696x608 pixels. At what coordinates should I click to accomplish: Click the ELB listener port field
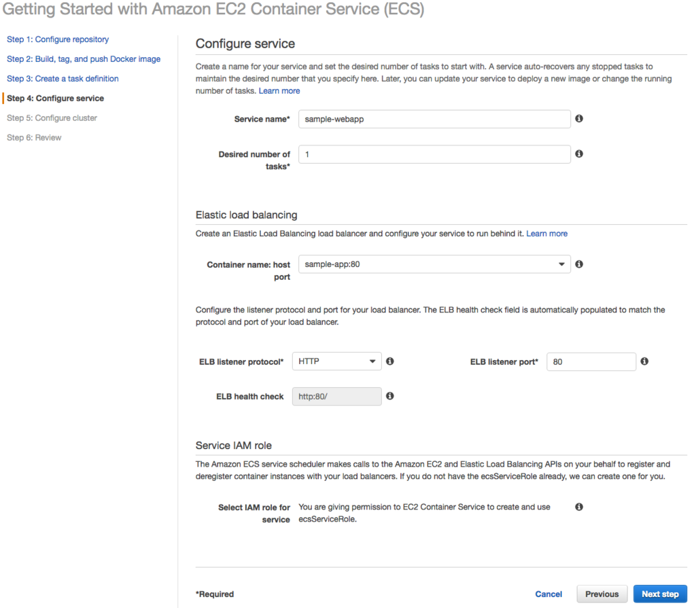(591, 361)
